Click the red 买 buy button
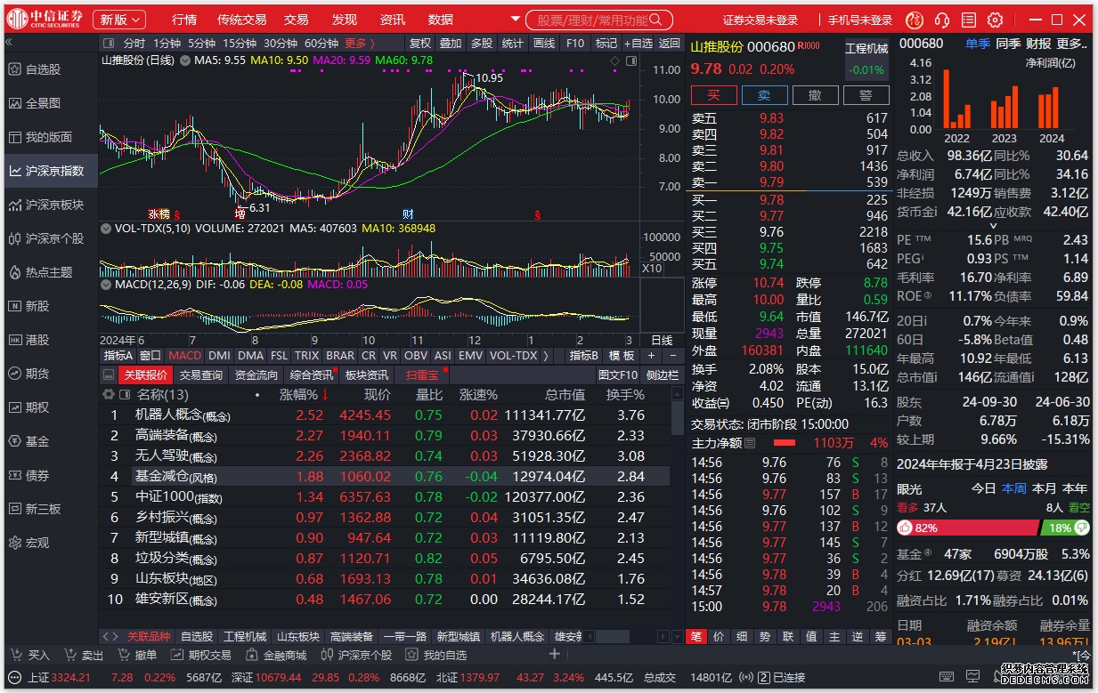Image resolution: width=1098 pixels, height=693 pixels. coord(713,95)
